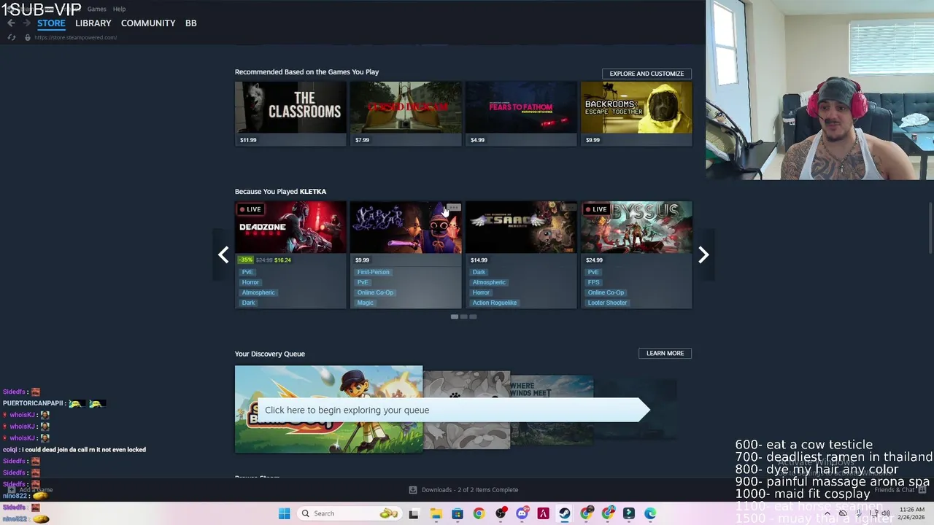
Task: Reload the store page with refresh icon
Action: pyautogui.click(x=11, y=37)
